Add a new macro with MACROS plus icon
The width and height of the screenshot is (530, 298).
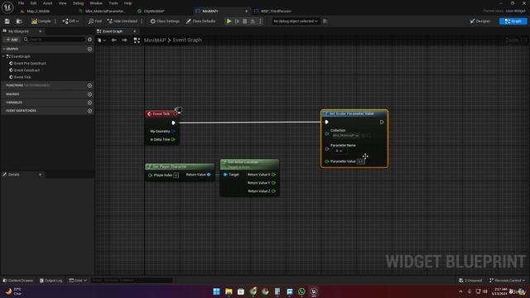tap(89, 94)
